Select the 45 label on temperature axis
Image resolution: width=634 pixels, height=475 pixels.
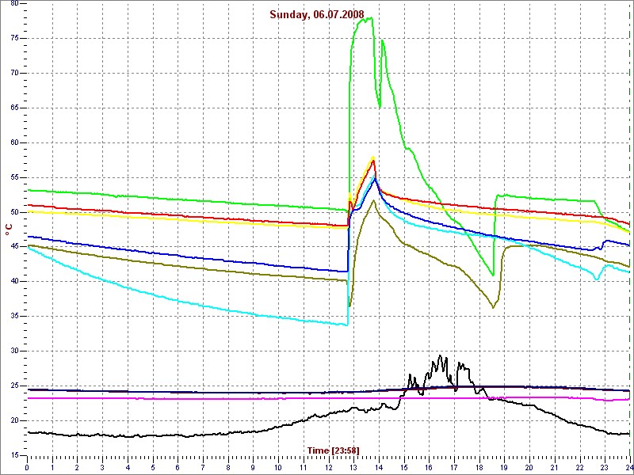point(14,247)
